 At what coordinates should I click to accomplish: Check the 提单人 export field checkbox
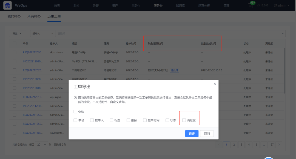pyautogui.click(x=92, y=120)
